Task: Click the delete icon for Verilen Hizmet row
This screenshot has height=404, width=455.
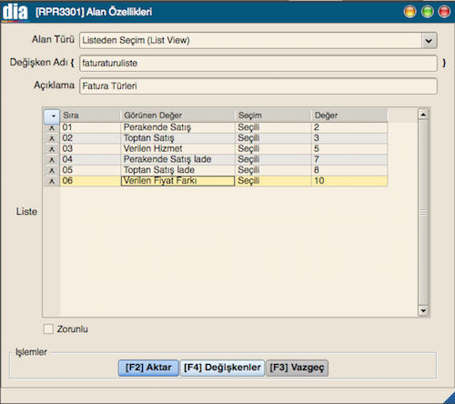Action: [52, 149]
